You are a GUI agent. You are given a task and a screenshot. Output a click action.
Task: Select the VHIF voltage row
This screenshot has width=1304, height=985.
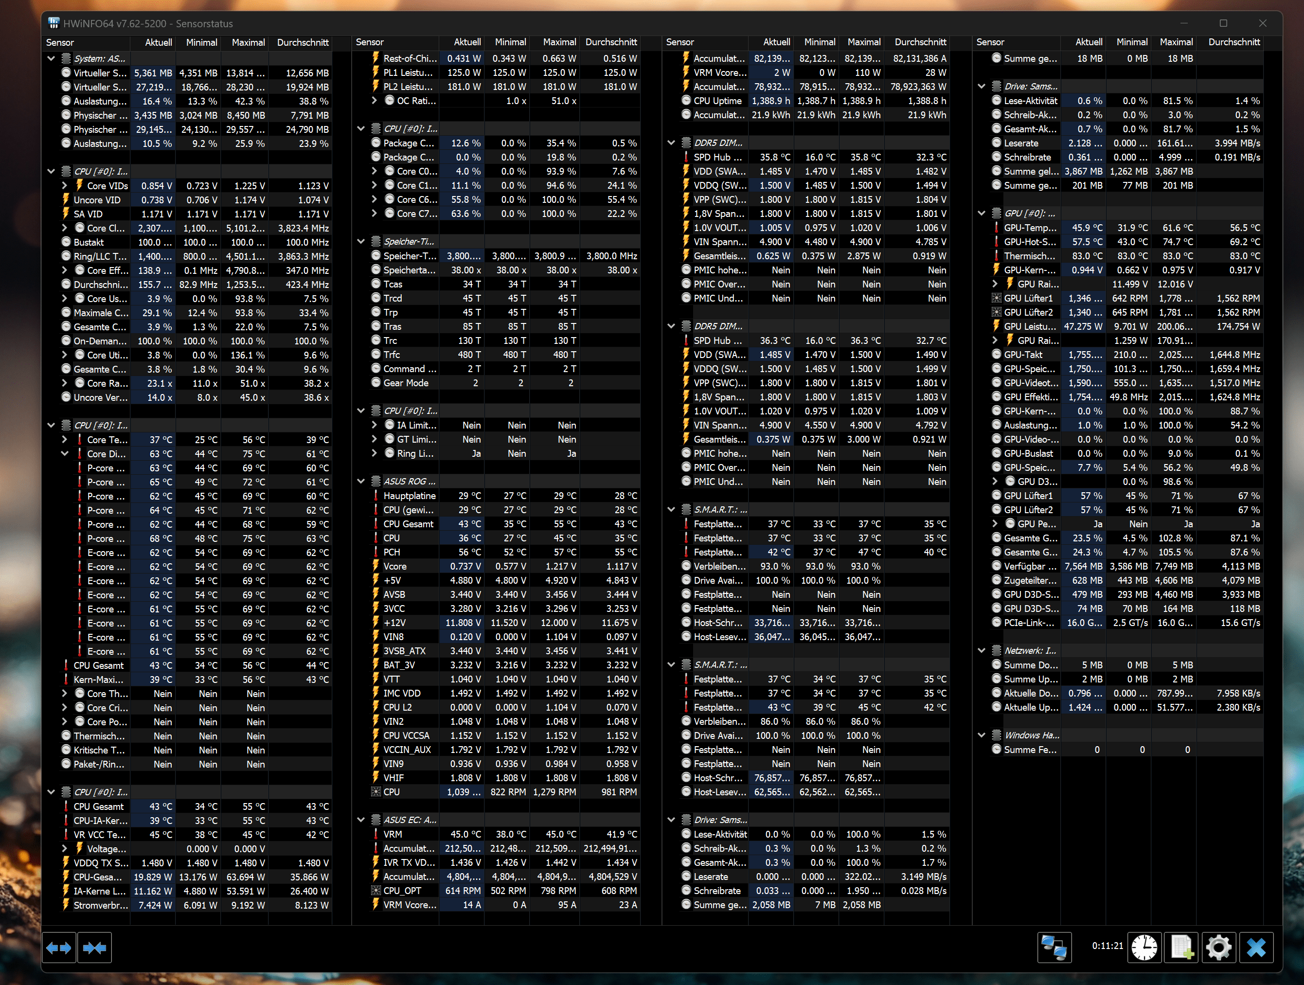coord(497,777)
